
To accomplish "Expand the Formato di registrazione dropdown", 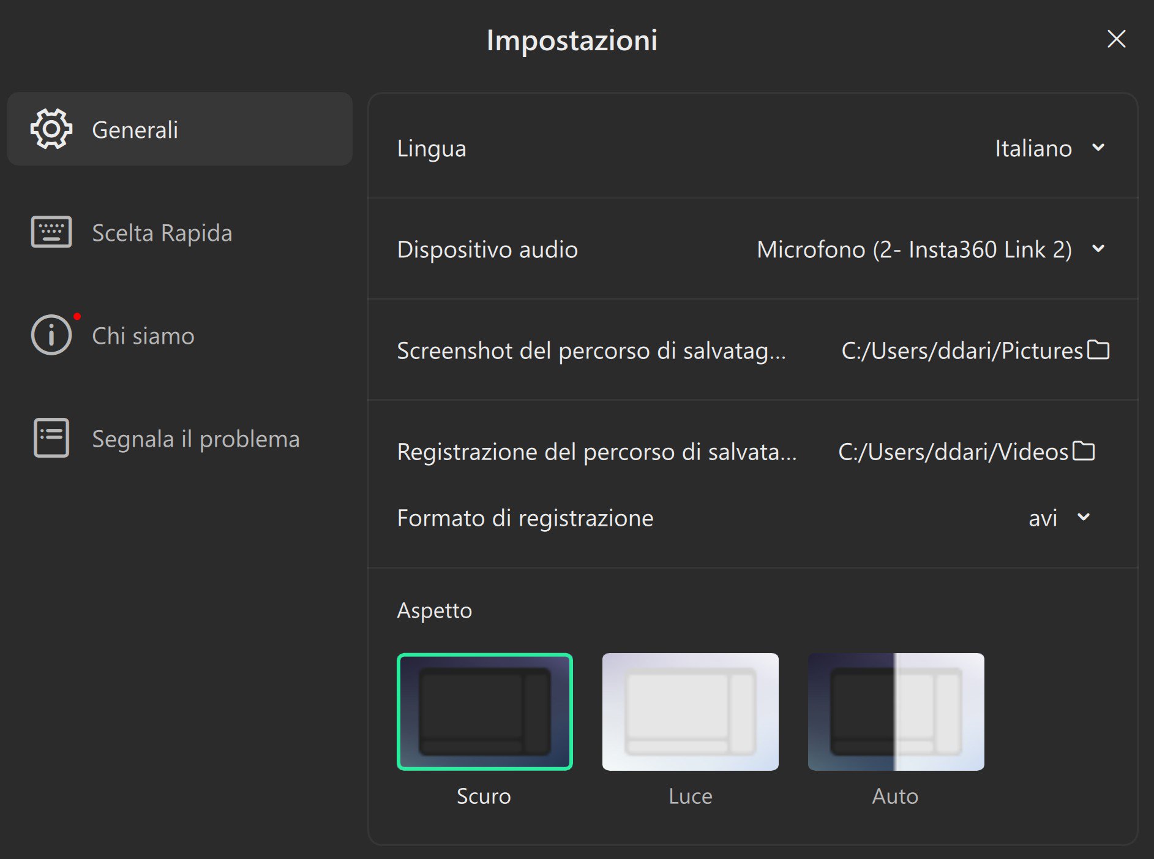I will 1083,517.
